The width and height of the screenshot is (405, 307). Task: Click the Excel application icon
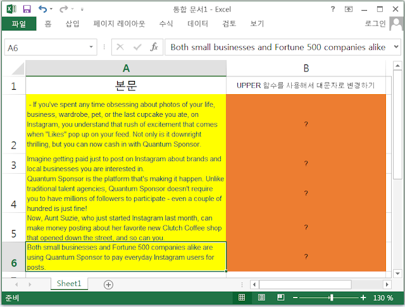coord(11,9)
